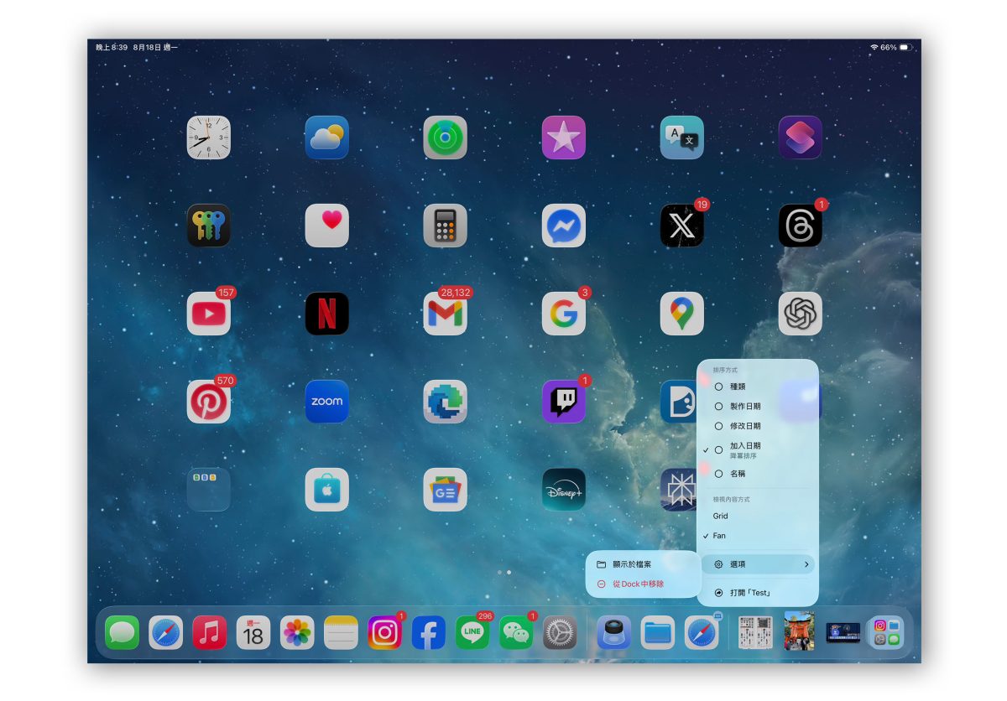Viewport: 1007px width, 701px height.
Task: Open the Microsoft Edge app
Action: (x=445, y=402)
